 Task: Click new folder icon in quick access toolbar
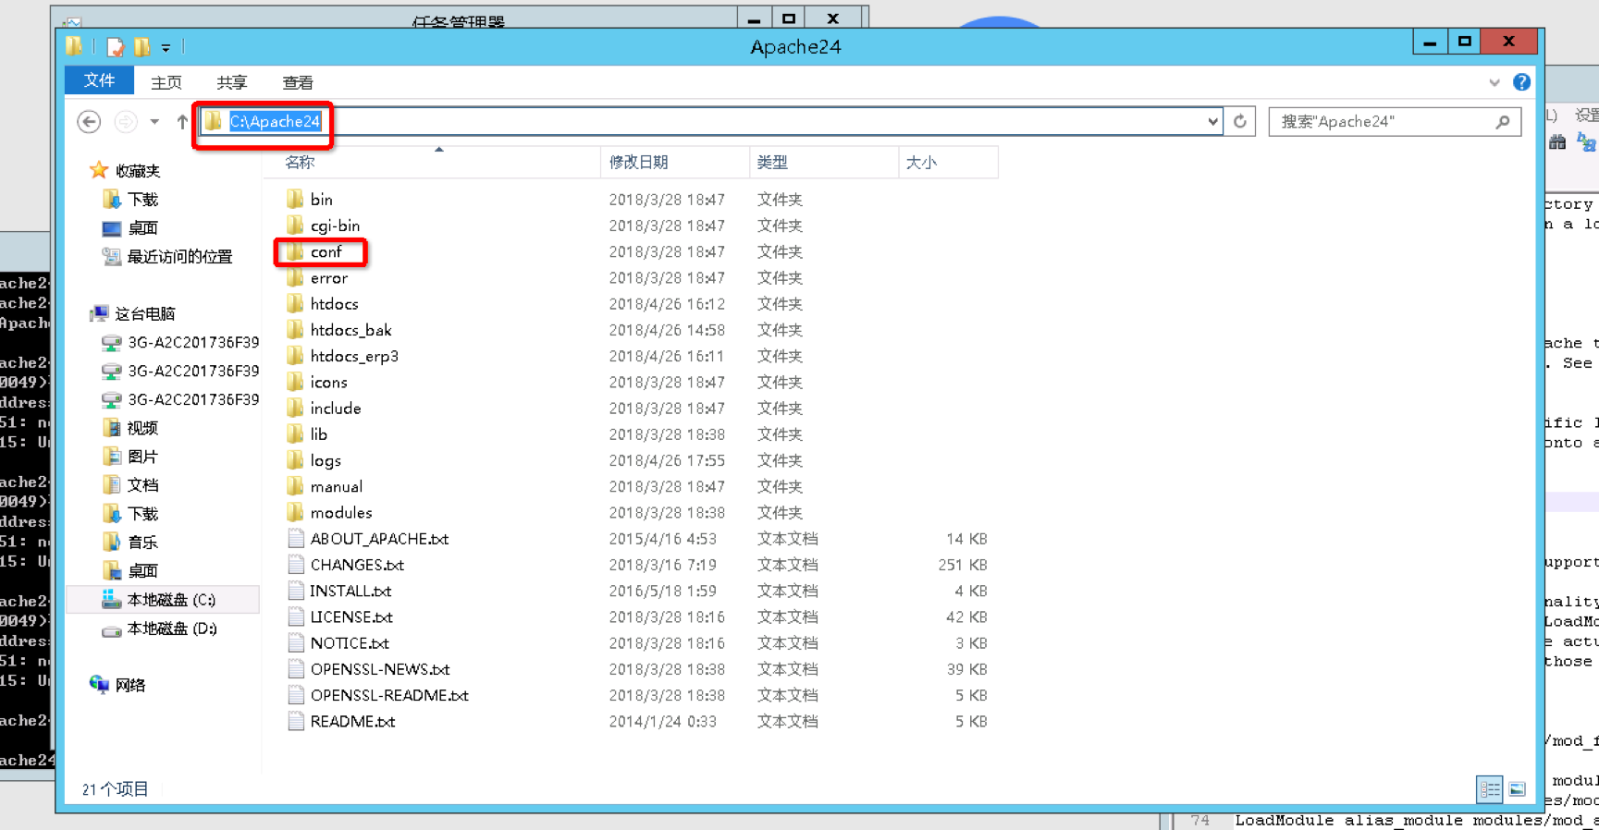coord(141,46)
